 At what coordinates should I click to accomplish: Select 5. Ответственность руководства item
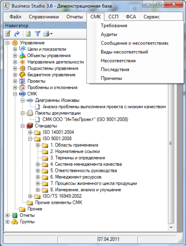click(x=84, y=171)
